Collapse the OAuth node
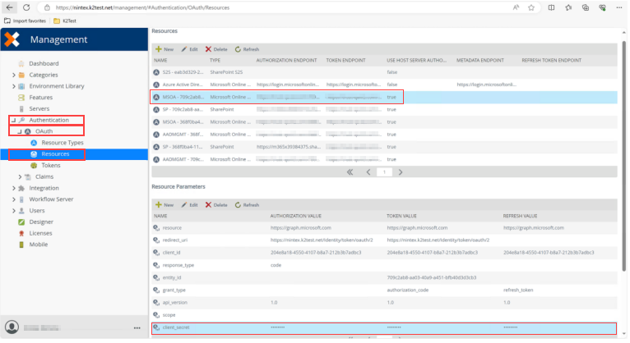Image resolution: width=630 pixels, height=343 pixels. (19, 131)
